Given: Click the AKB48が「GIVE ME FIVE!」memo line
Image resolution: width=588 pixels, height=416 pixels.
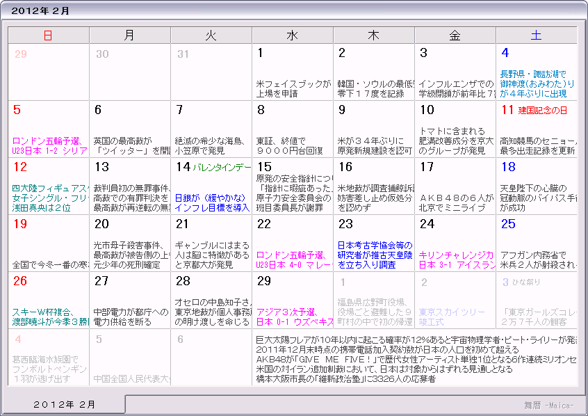Looking at the screenshot, I should coord(416,360).
